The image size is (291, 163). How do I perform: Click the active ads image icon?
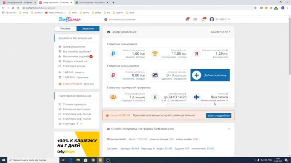click(x=155, y=75)
